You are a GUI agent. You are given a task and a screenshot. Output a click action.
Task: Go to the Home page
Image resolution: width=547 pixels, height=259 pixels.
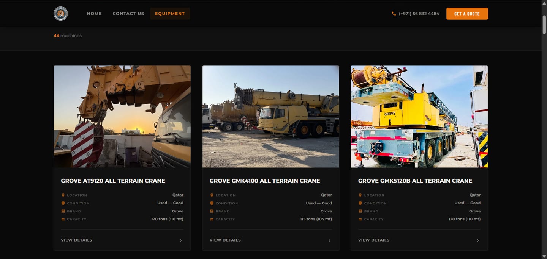pyautogui.click(x=94, y=14)
